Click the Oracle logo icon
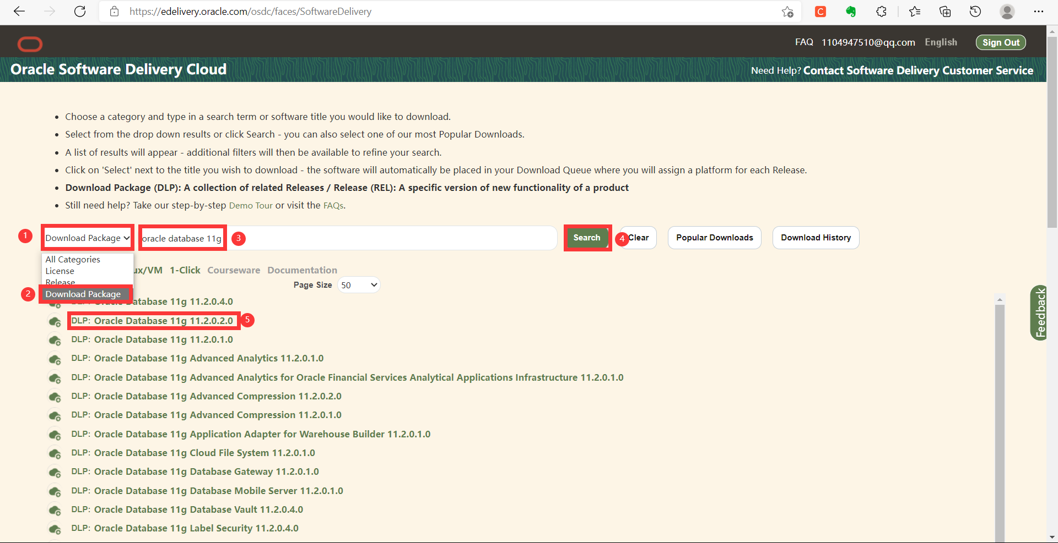Viewport: 1058px width, 543px height. coord(30,44)
